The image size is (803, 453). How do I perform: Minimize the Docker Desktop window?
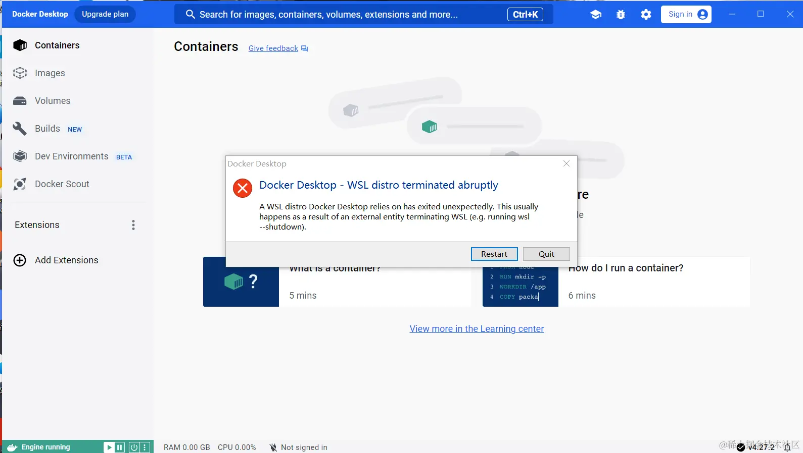[732, 14]
